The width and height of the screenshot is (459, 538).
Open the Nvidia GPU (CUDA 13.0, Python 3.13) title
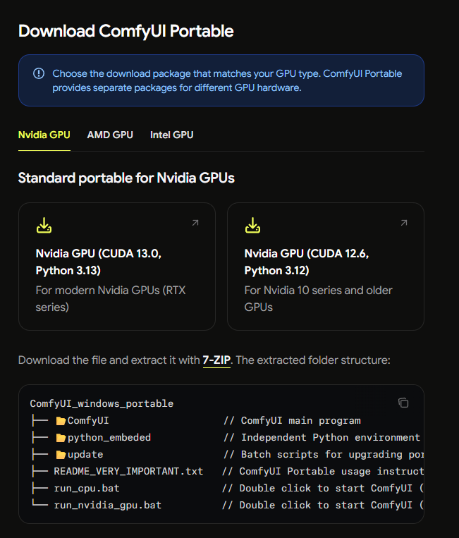coord(99,262)
